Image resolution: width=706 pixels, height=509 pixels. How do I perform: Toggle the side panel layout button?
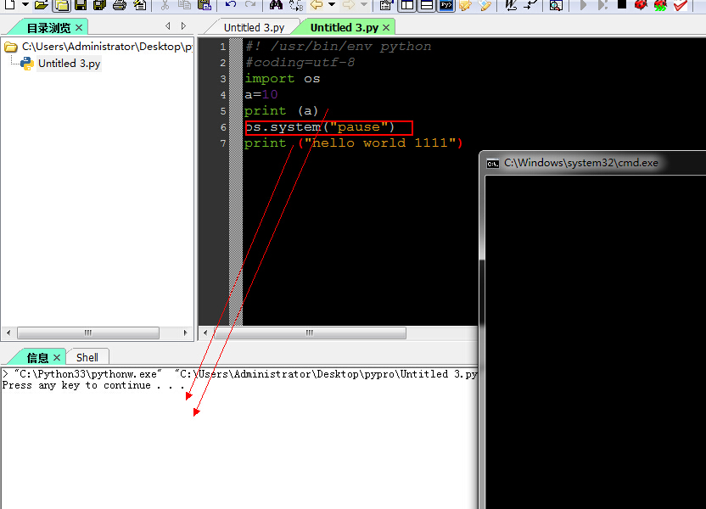click(407, 5)
